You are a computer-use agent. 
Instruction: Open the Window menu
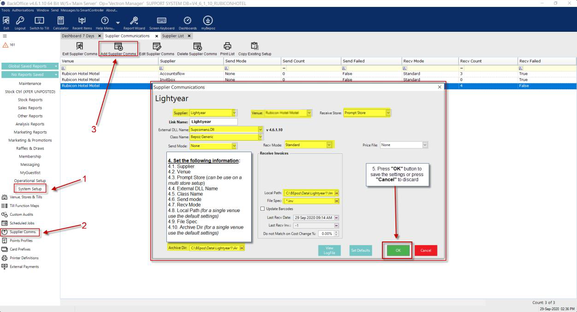[x=43, y=10]
